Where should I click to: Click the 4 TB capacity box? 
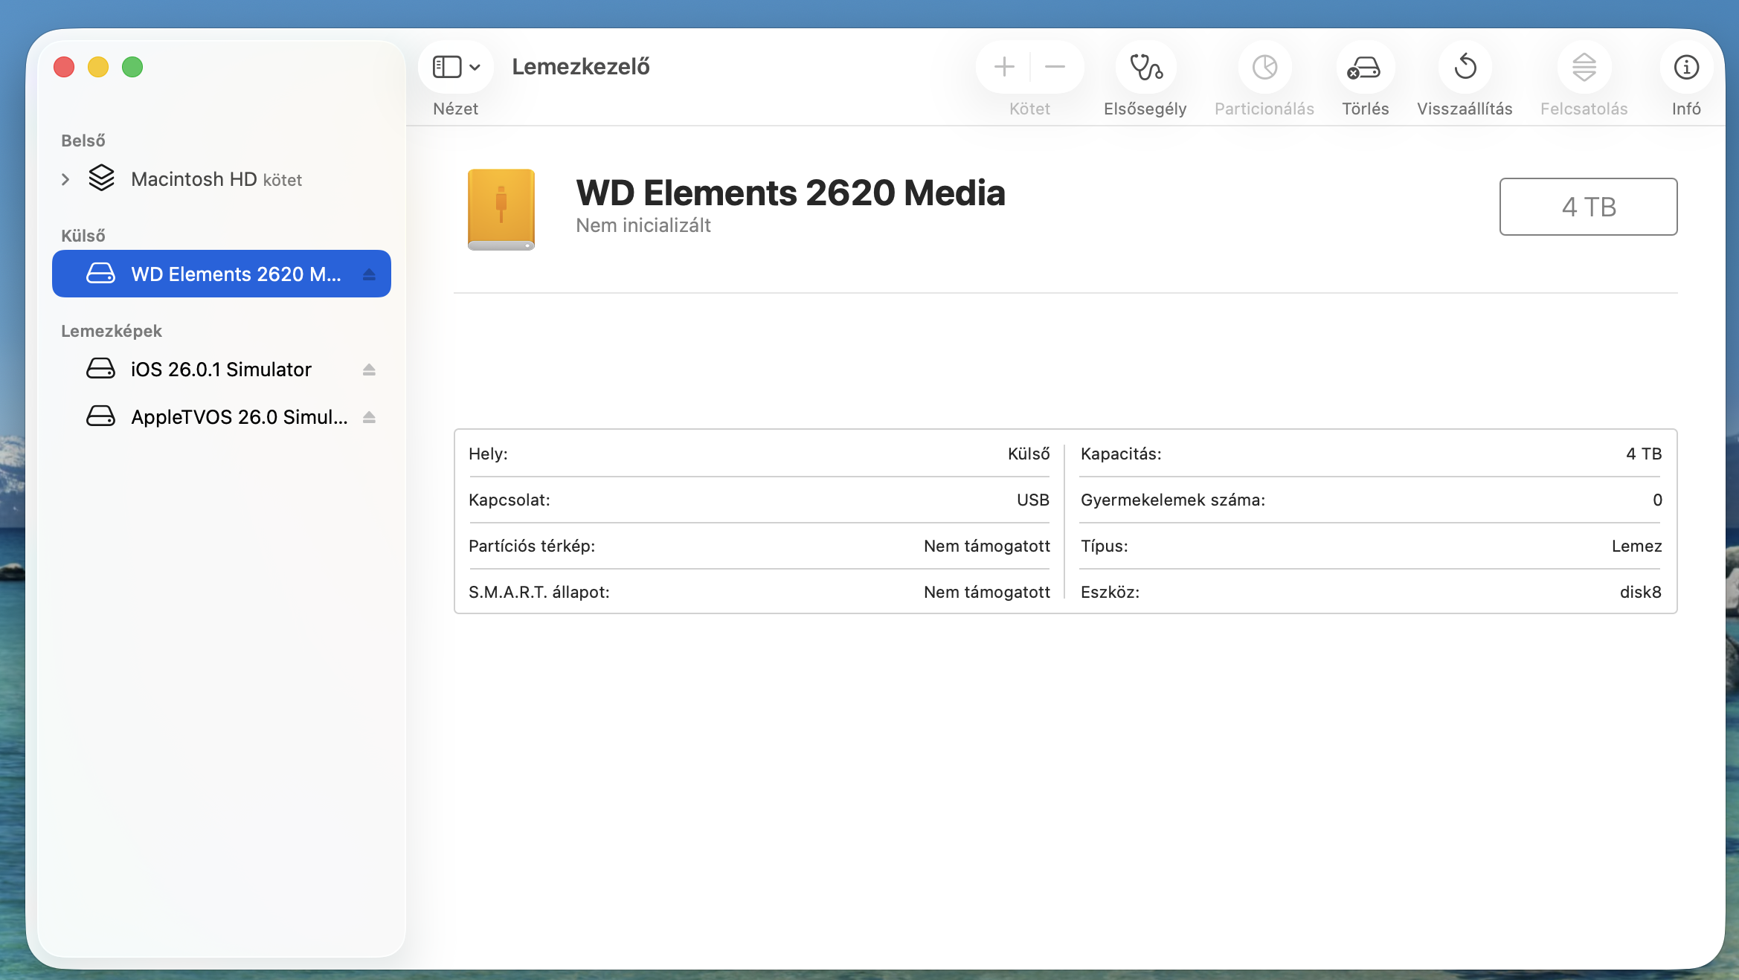(1588, 207)
